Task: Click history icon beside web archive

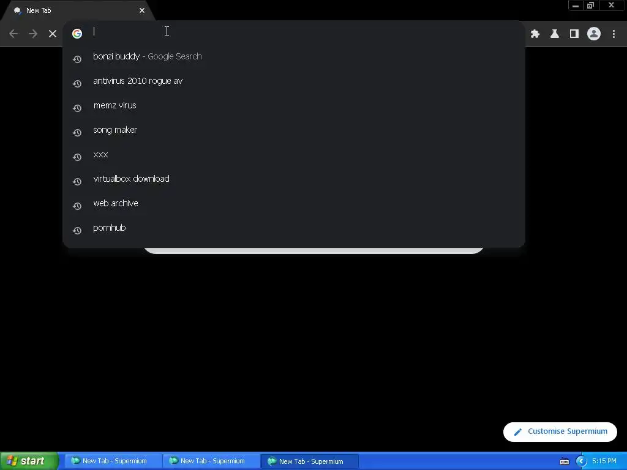Action: click(77, 206)
